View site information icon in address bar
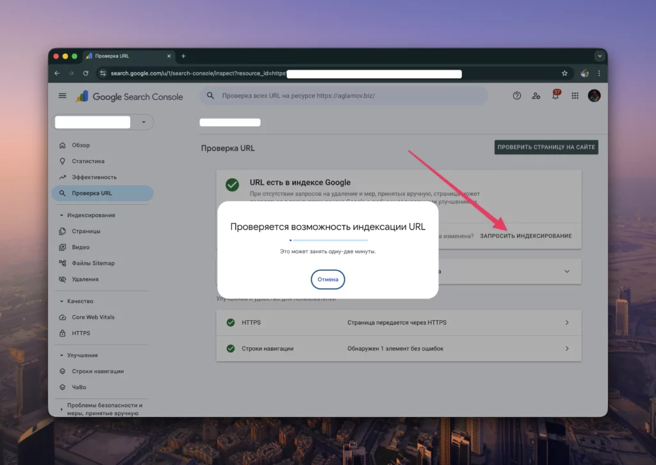 pyautogui.click(x=102, y=73)
